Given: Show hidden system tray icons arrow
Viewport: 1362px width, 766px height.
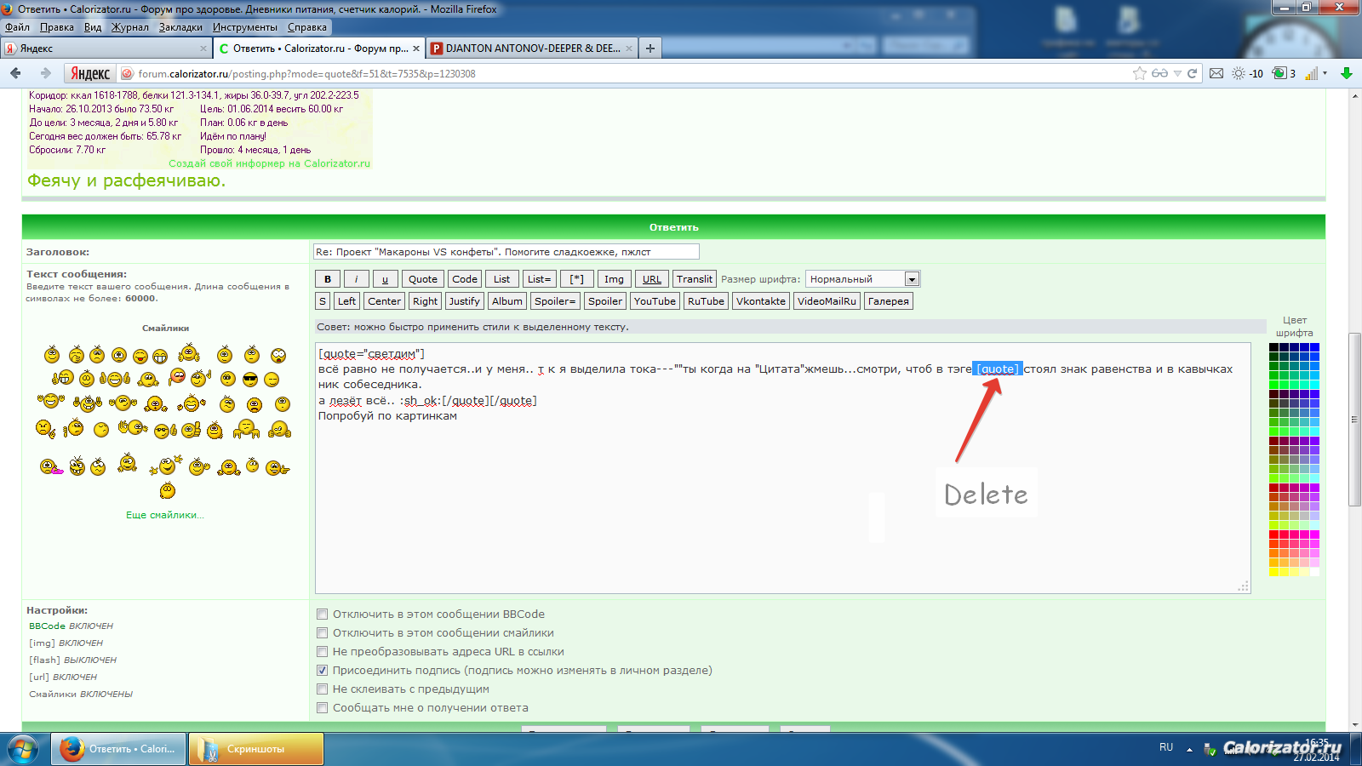Looking at the screenshot, I should [1189, 749].
